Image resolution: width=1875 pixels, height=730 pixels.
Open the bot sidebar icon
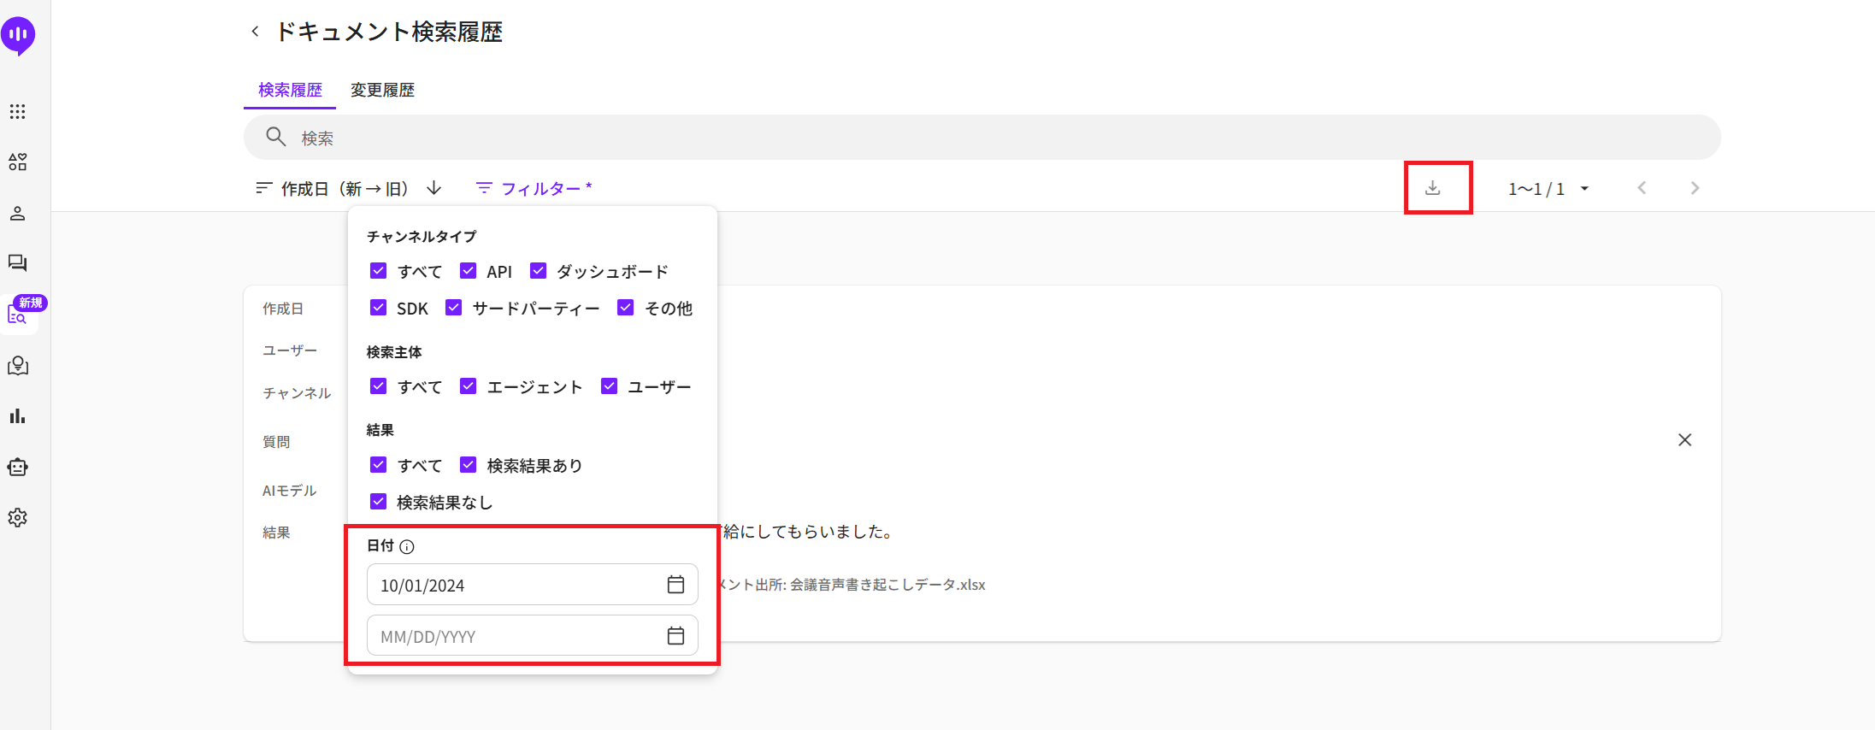click(x=18, y=467)
